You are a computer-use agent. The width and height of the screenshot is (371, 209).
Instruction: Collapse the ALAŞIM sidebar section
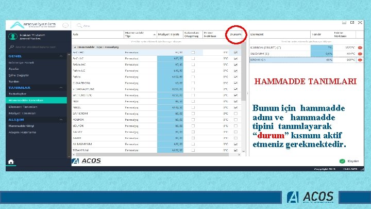(x=61, y=120)
